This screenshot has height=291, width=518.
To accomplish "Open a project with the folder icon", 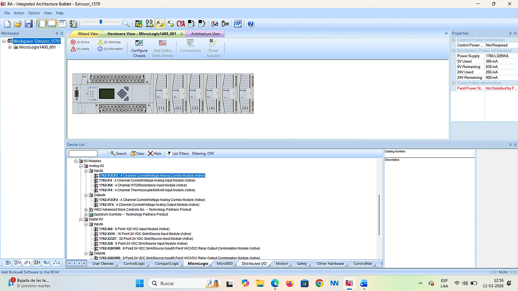I will (x=18, y=24).
